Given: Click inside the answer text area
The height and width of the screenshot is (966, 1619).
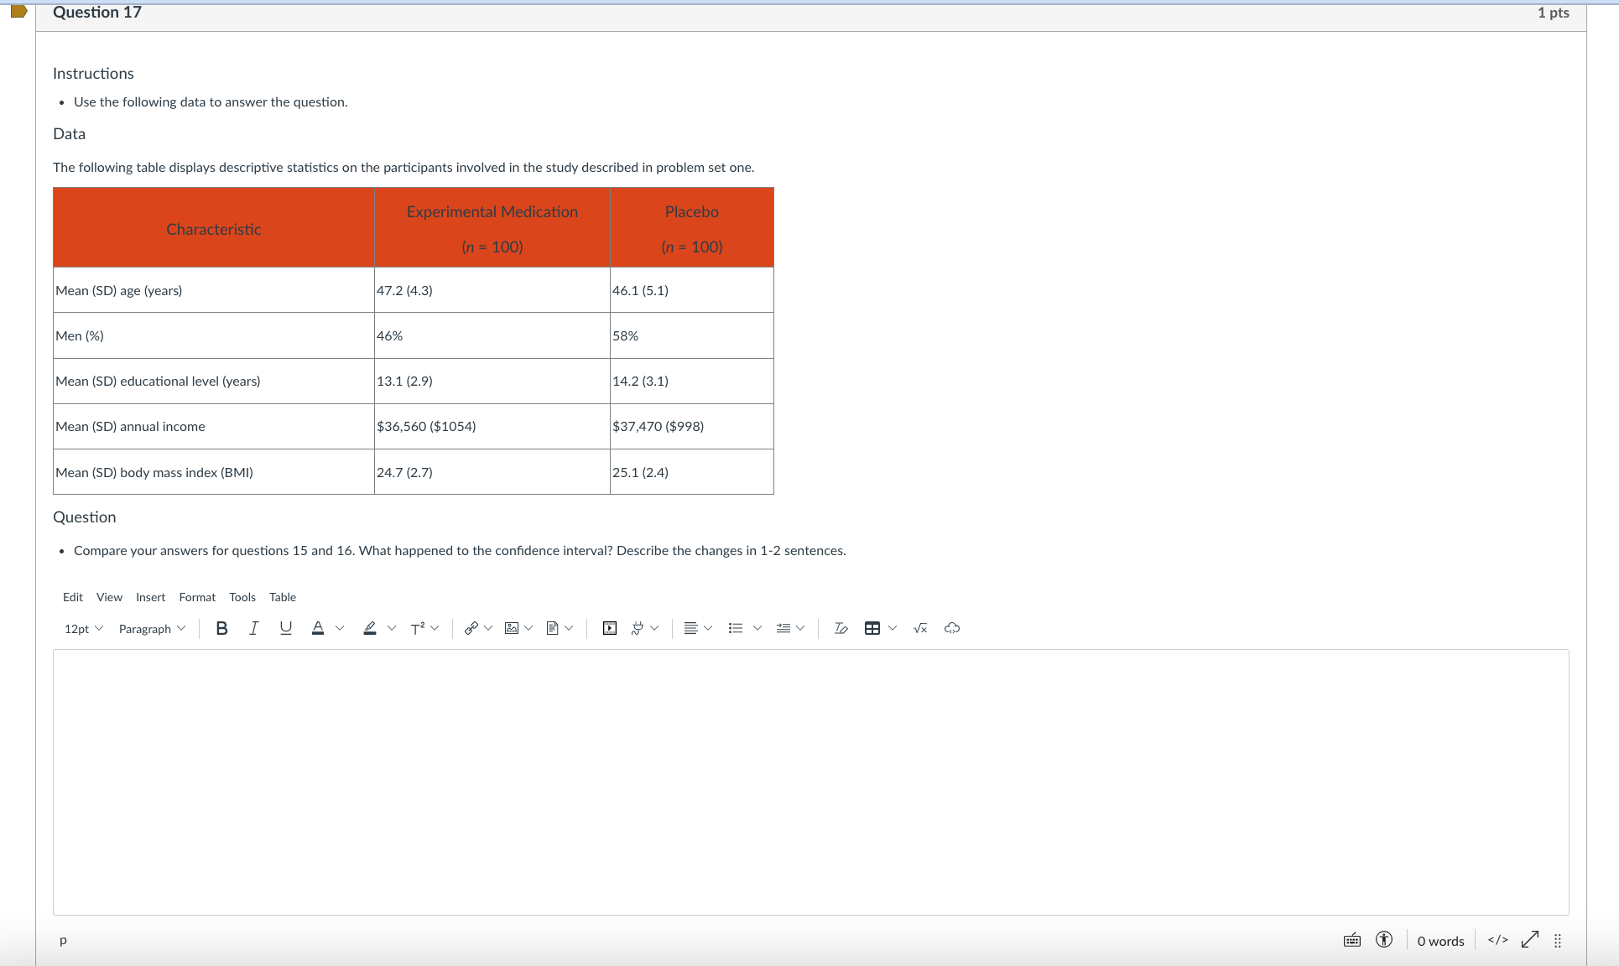Looking at the screenshot, I should coord(810,782).
